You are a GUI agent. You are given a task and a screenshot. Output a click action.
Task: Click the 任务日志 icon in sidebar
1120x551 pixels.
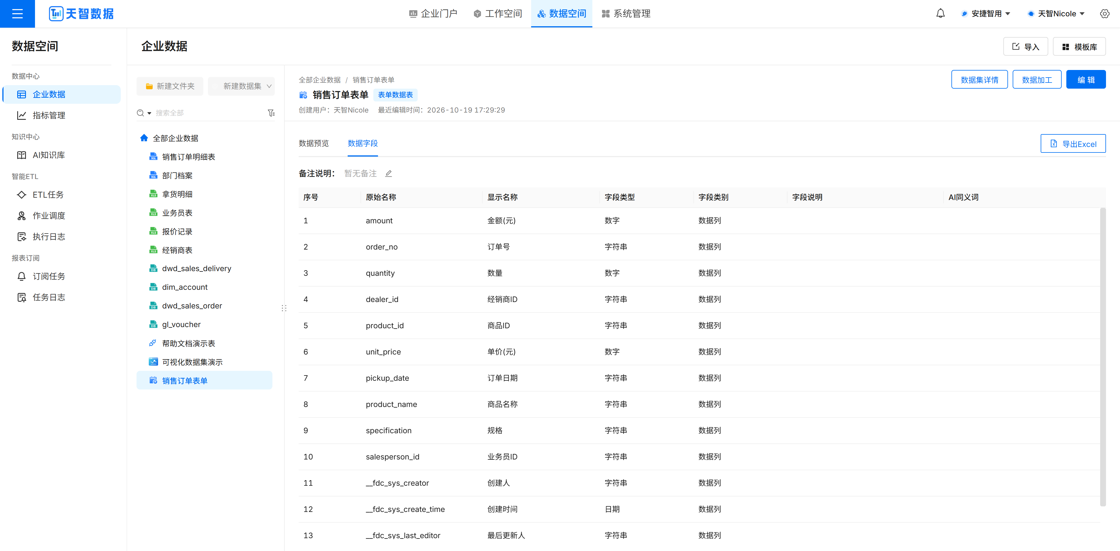21,297
